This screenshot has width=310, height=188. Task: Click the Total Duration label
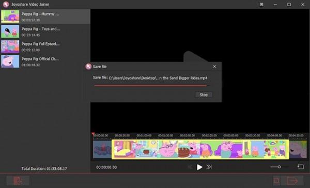click(44, 168)
